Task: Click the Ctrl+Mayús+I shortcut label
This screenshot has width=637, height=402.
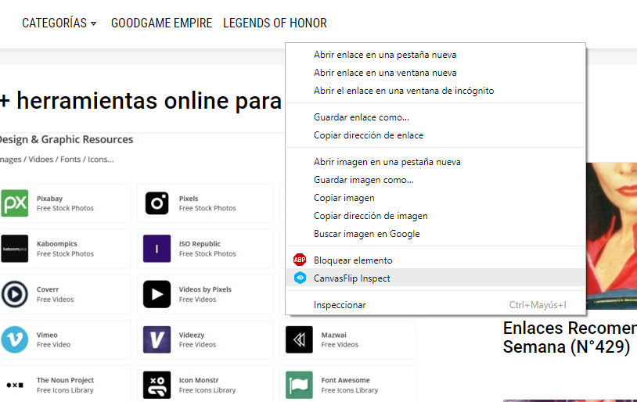Action: pos(538,305)
